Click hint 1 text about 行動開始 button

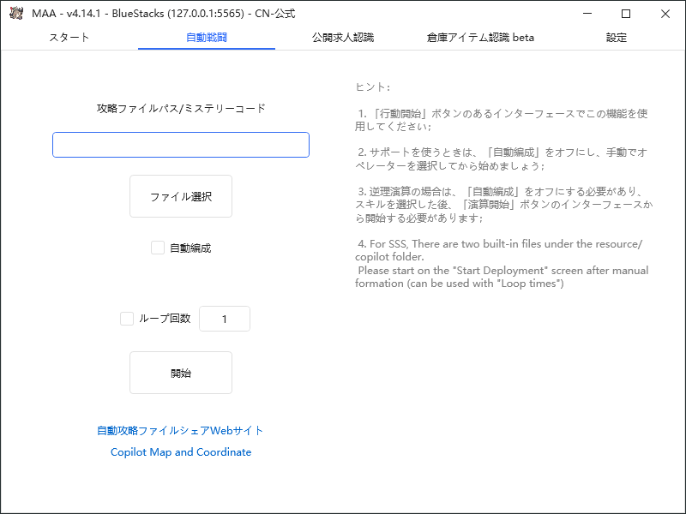tap(502, 120)
